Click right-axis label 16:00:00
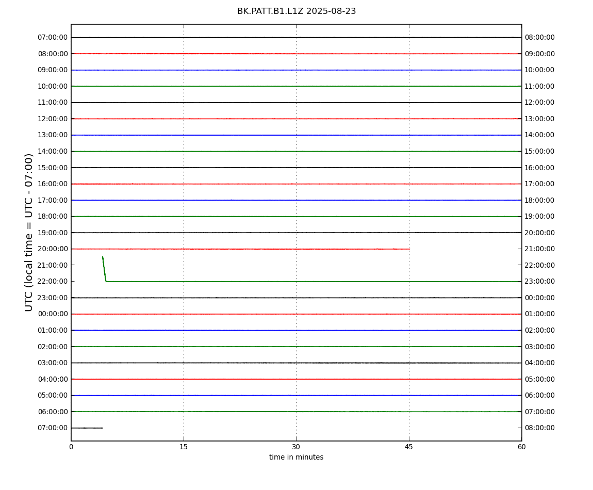Viewport: 593px width, 490px height. tap(540, 168)
